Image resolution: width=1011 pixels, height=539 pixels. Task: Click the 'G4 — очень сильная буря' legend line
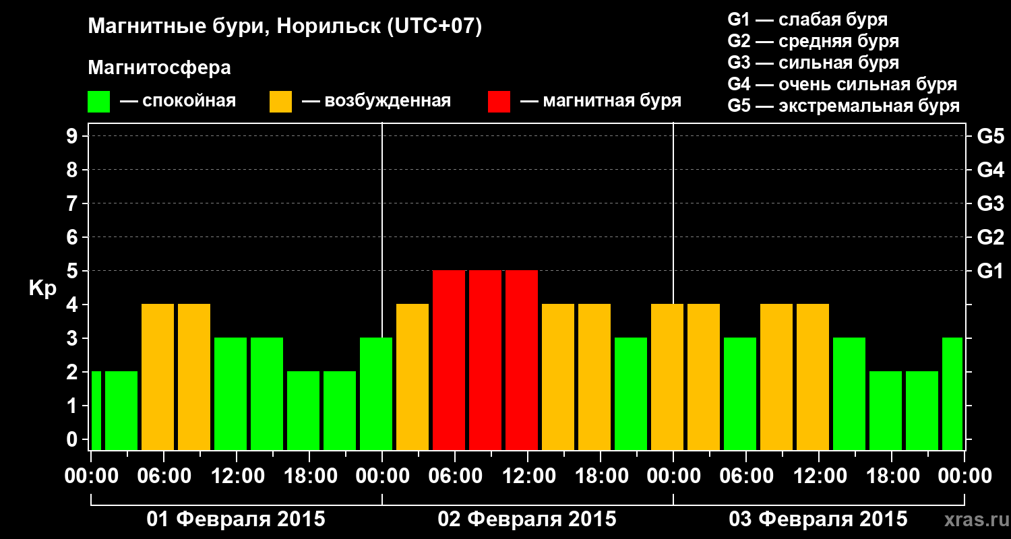click(842, 84)
